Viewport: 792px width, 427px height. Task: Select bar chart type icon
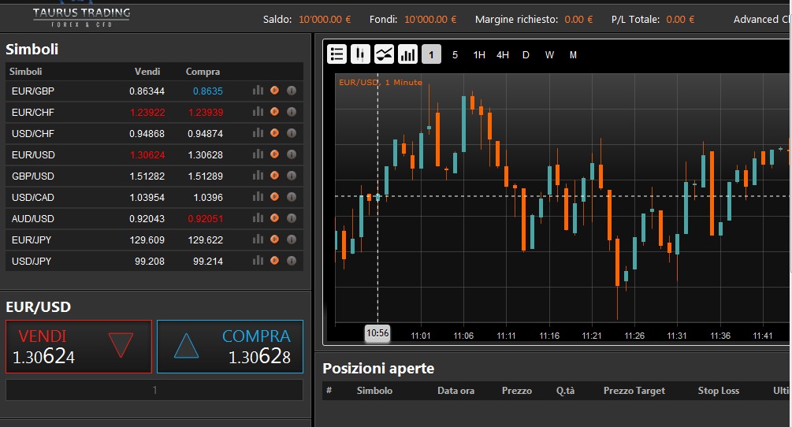pyautogui.click(x=407, y=54)
